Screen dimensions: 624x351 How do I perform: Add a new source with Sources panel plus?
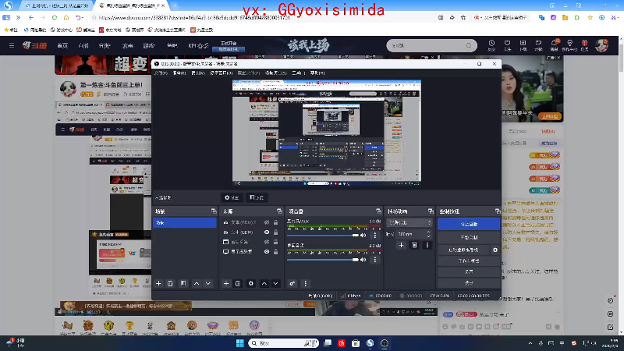click(x=226, y=283)
